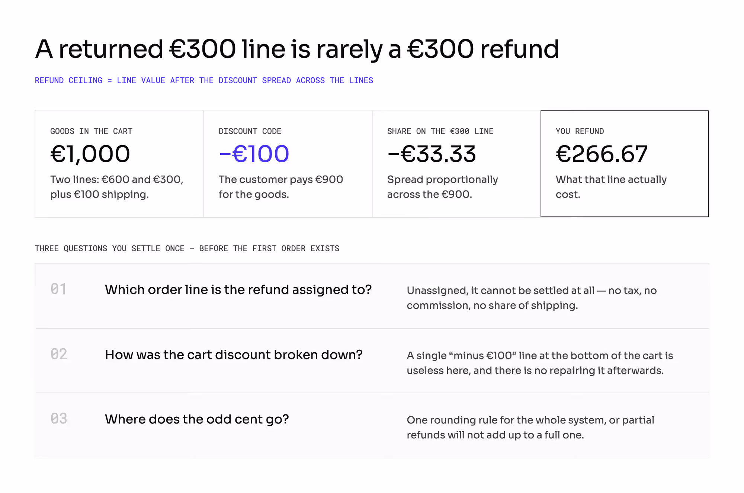744x493 pixels.
Task: Select the Discount Code card
Action: coord(288,164)
